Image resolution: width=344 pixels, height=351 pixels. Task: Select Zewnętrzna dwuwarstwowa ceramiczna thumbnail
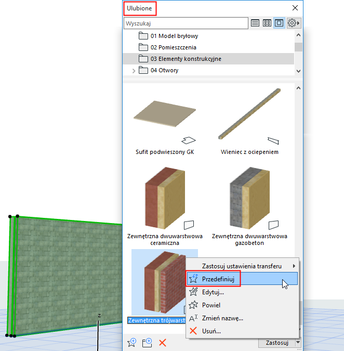(165, 199)
